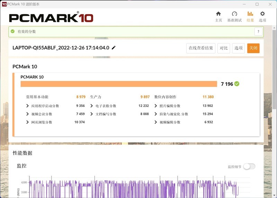Click the question mark help button
This screenshot has height=198, width=277.
pyautogui.click(x=258, y=32)
